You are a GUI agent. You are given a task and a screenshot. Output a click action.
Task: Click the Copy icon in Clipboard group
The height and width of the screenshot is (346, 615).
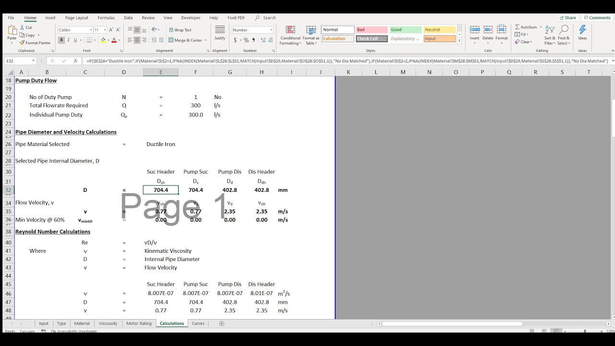click(23, 35)
